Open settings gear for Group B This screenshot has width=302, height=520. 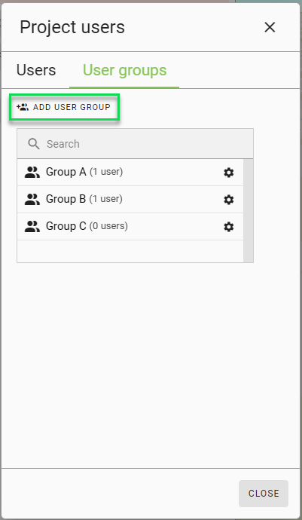pos(229,200)
